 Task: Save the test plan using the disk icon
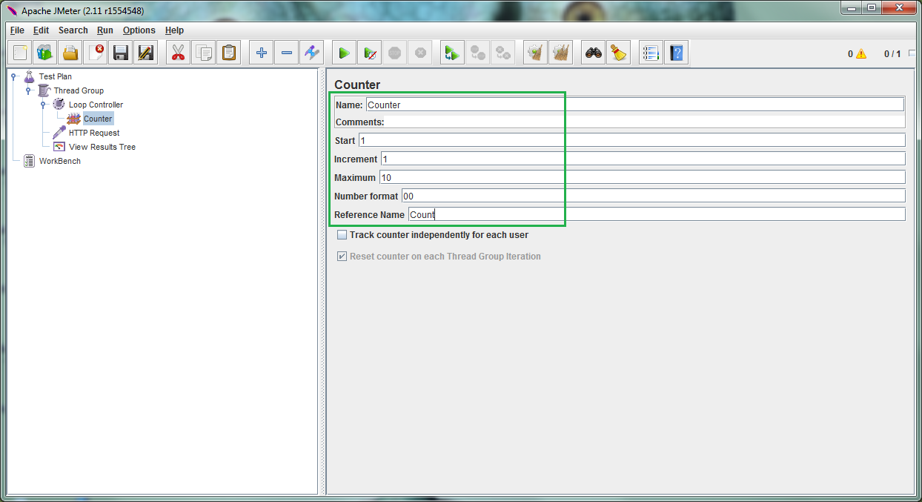(120, 52)
